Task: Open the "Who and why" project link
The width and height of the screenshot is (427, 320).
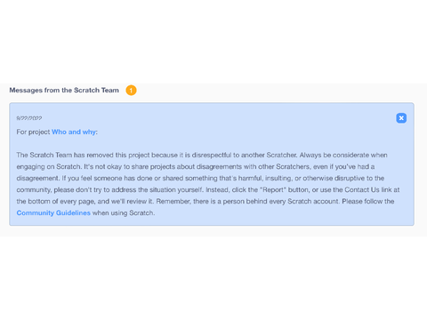Action: tap(74, 132)
